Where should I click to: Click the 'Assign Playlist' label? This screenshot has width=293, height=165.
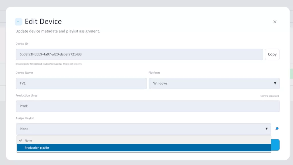point(25,118)
